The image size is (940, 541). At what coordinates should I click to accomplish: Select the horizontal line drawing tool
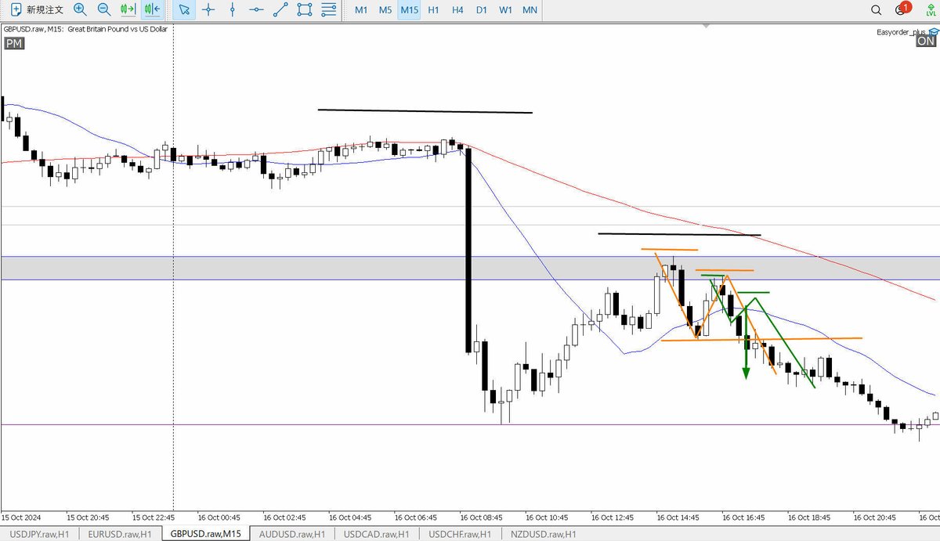click(256, 9)
